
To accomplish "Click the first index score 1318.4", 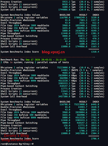I will (x=95, y=52).
